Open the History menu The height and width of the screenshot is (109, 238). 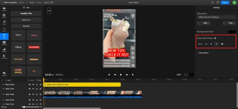[48, 3]
